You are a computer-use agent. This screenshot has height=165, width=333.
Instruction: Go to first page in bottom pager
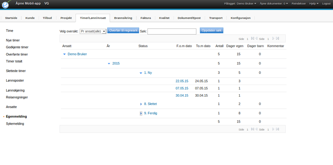[x=253, y=129]
